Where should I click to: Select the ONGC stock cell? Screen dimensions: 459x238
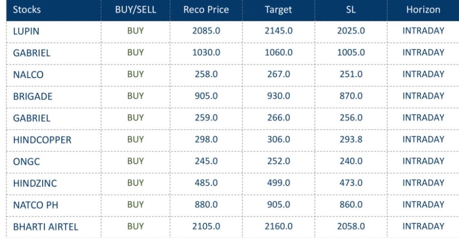(27, 162)
